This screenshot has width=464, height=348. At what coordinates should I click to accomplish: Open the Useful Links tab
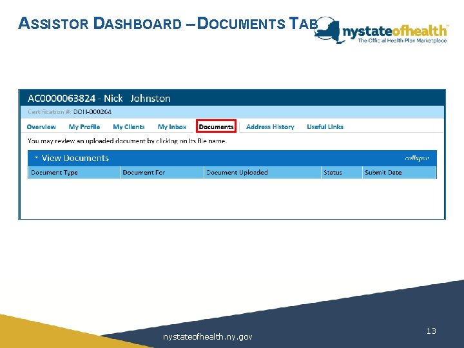pos(325,127)
